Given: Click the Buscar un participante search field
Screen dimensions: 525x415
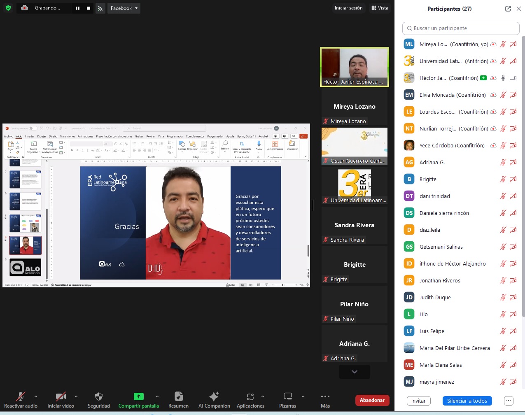Looking at the screenshot, I should (461, 28).
